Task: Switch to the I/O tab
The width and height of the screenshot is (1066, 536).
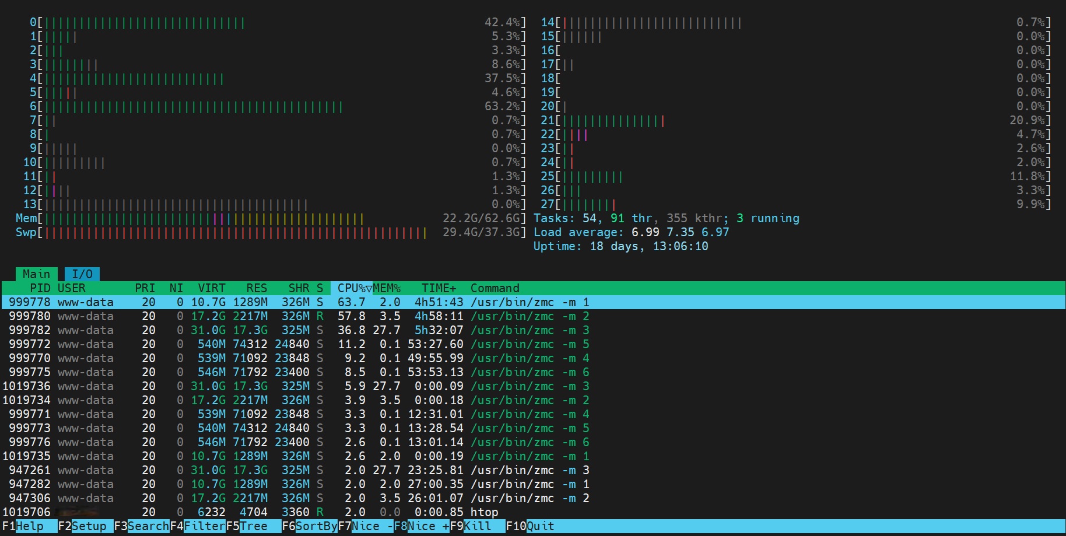Action: click(82, 274)
